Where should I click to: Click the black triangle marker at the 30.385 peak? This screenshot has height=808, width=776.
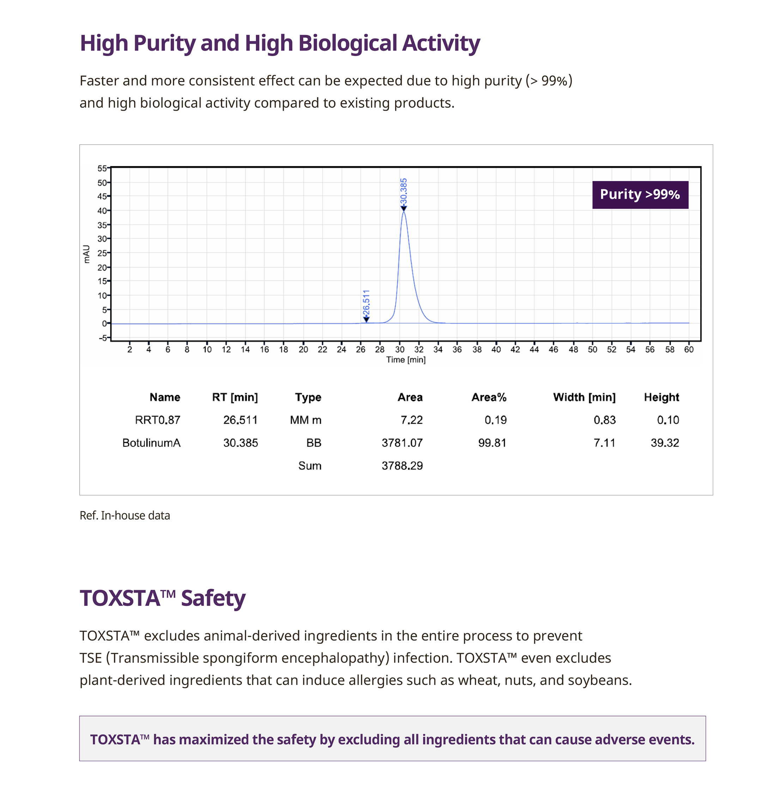(404, 209)
